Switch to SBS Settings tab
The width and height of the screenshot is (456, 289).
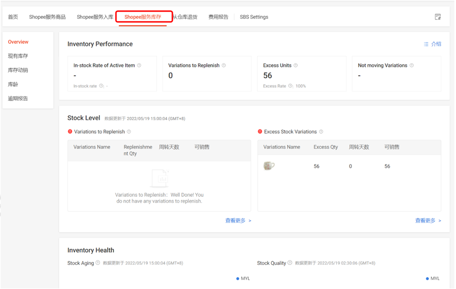click(254, 17)
